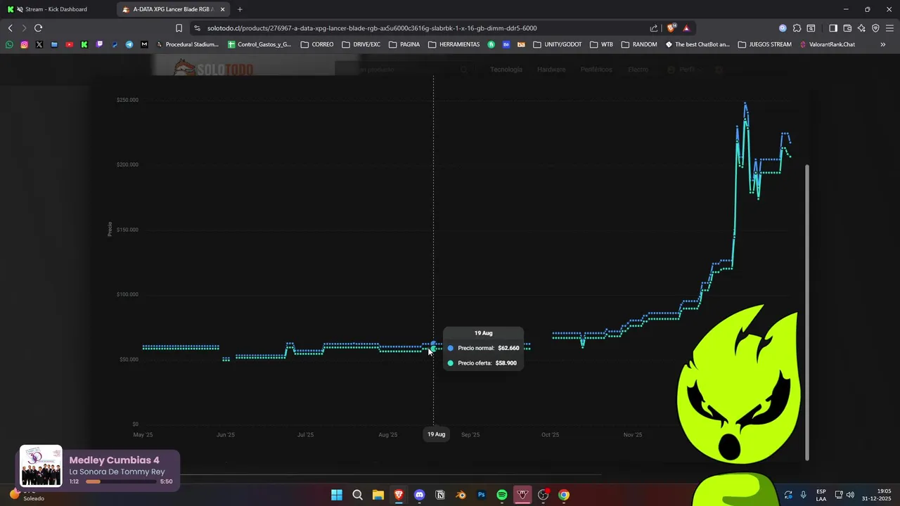Reload the current page
The image size is (900, 506).
click(x=38, y=28)
